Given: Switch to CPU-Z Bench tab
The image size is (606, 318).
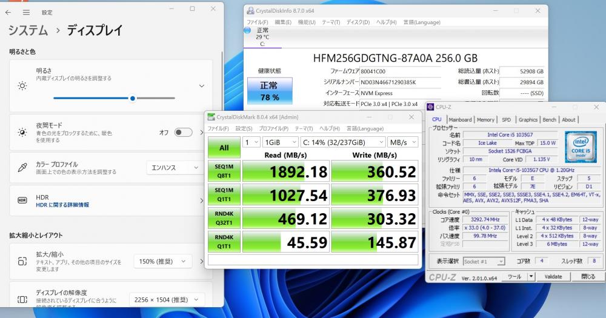Looking at the screenshot, I should 549,120.
